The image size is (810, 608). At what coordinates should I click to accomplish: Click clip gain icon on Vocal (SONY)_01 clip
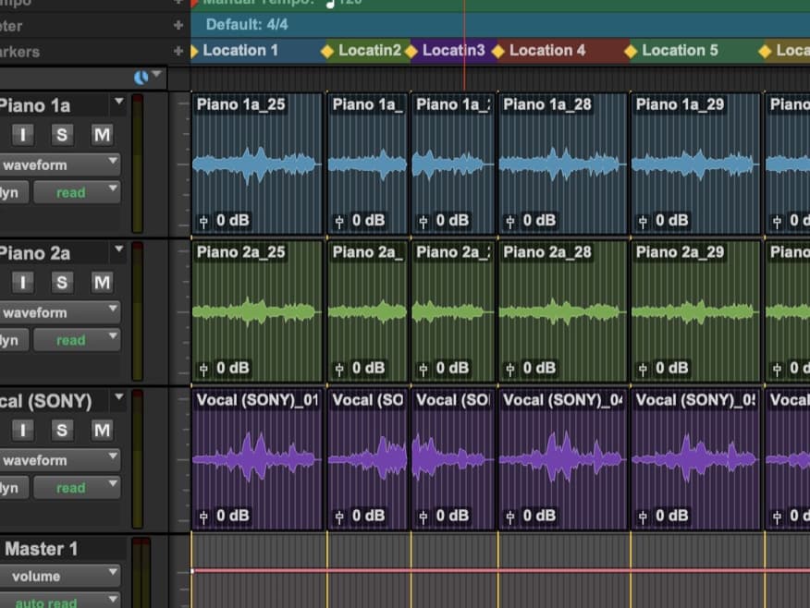coord(204,517)
